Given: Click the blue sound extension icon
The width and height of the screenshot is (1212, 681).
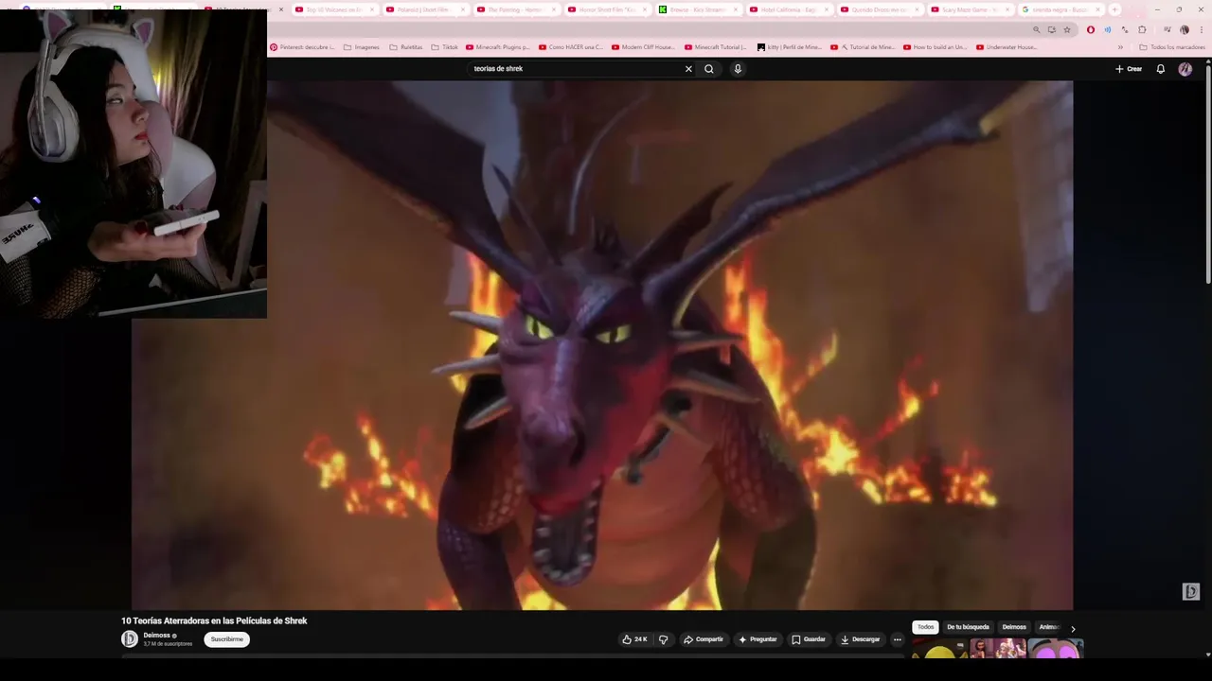Looking at the screenshot, I should pyautogui.click(x=1107, y=29).
